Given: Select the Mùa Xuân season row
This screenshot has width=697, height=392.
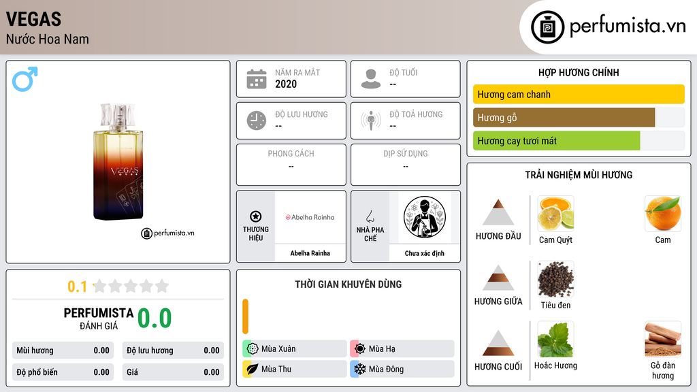Looking at the screenshot, I should 295,348.
